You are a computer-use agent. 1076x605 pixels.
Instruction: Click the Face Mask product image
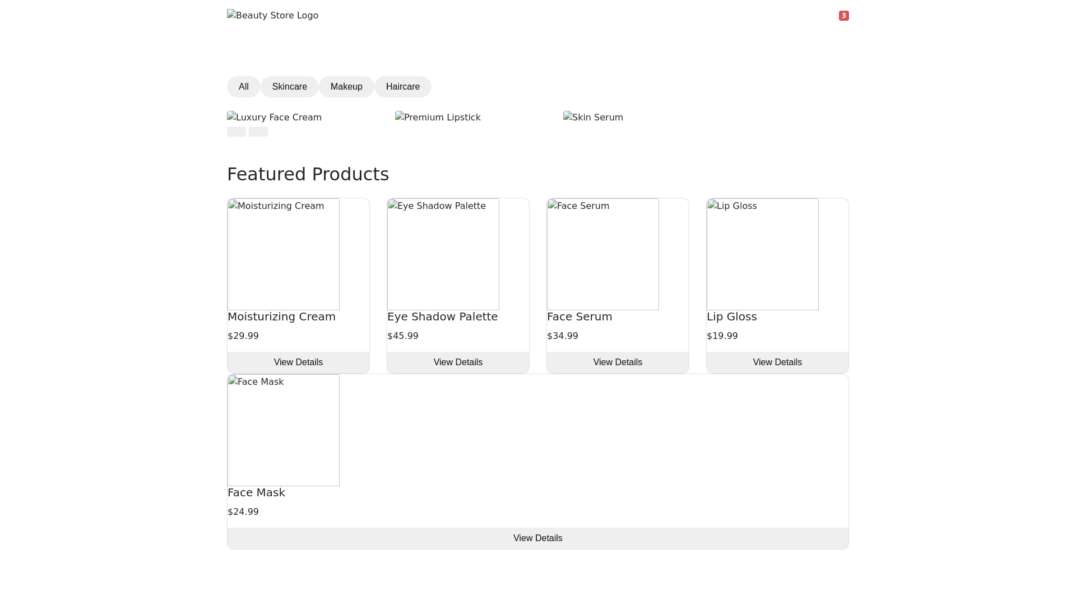tap(284, 430)
